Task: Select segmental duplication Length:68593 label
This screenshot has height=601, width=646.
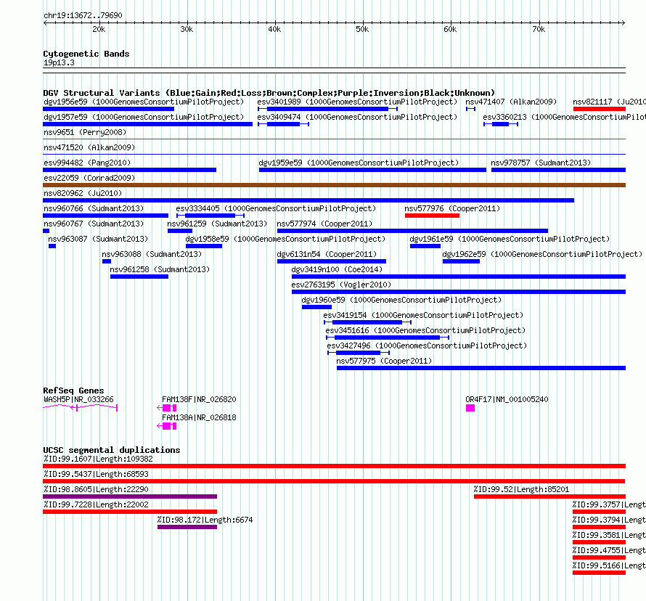Action: [x=96, y=474]
